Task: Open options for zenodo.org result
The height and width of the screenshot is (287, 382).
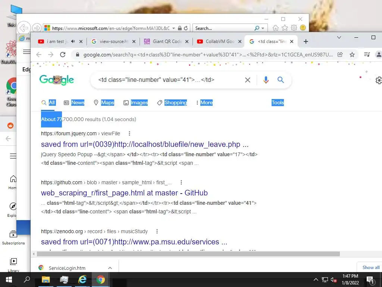Action: pyautogui.click(x=157, y=231)
